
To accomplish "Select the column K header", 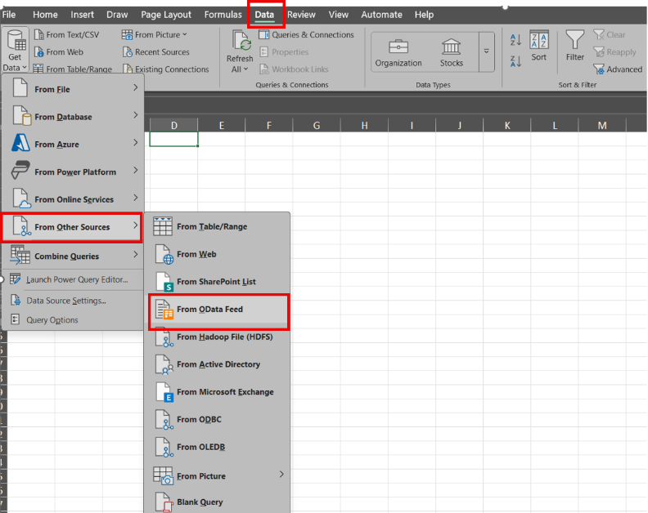I will 507,125.
